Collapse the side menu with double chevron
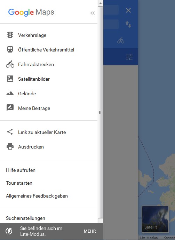This screenshot has height=240, width=175. tap(93, 13)
